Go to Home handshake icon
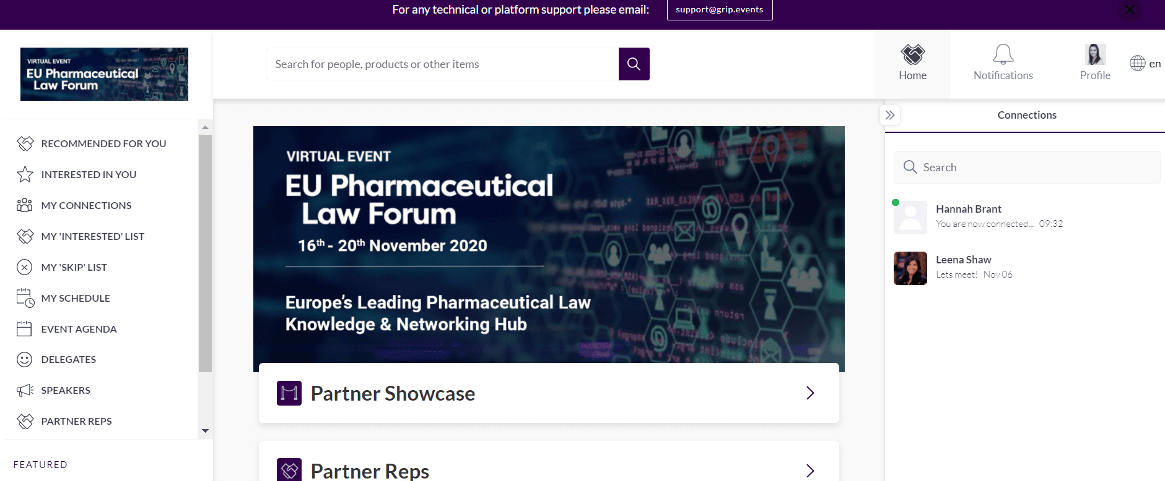 point(912,55)
